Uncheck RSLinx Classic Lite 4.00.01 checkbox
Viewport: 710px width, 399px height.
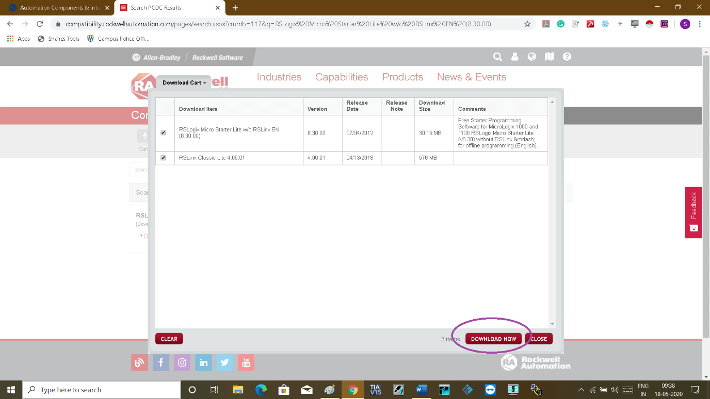163,158
